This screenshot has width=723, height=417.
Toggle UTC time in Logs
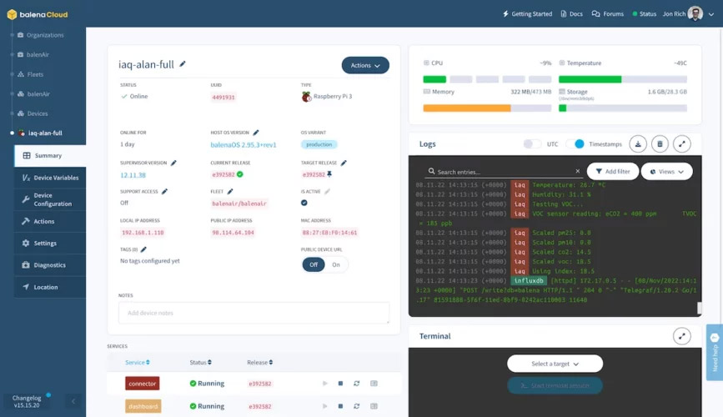click(x=532, y=144)
